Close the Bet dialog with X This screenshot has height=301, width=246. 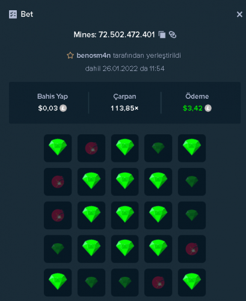point(239,14)
